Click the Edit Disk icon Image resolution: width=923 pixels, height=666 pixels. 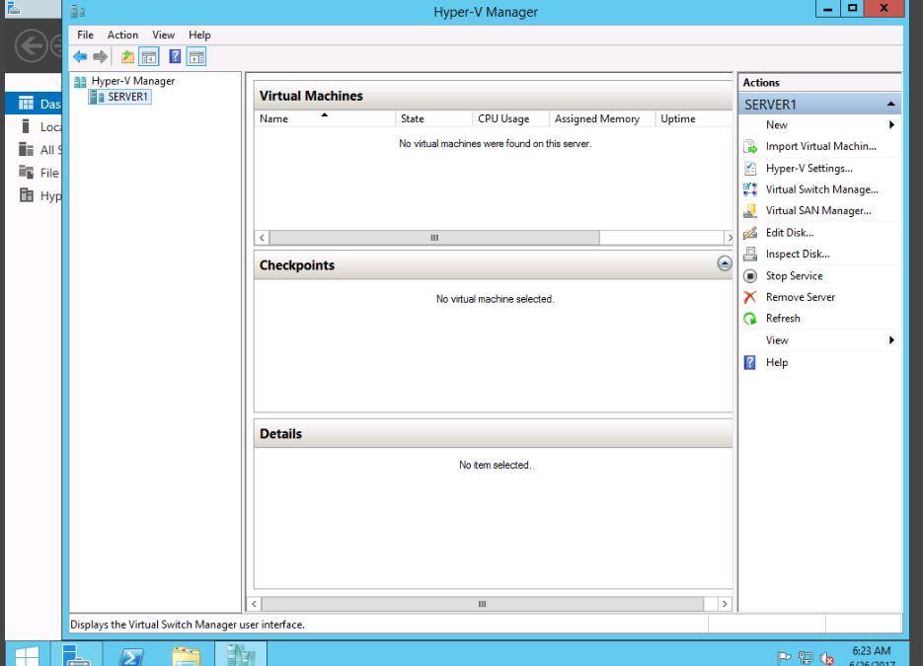(x=749, y=233)
